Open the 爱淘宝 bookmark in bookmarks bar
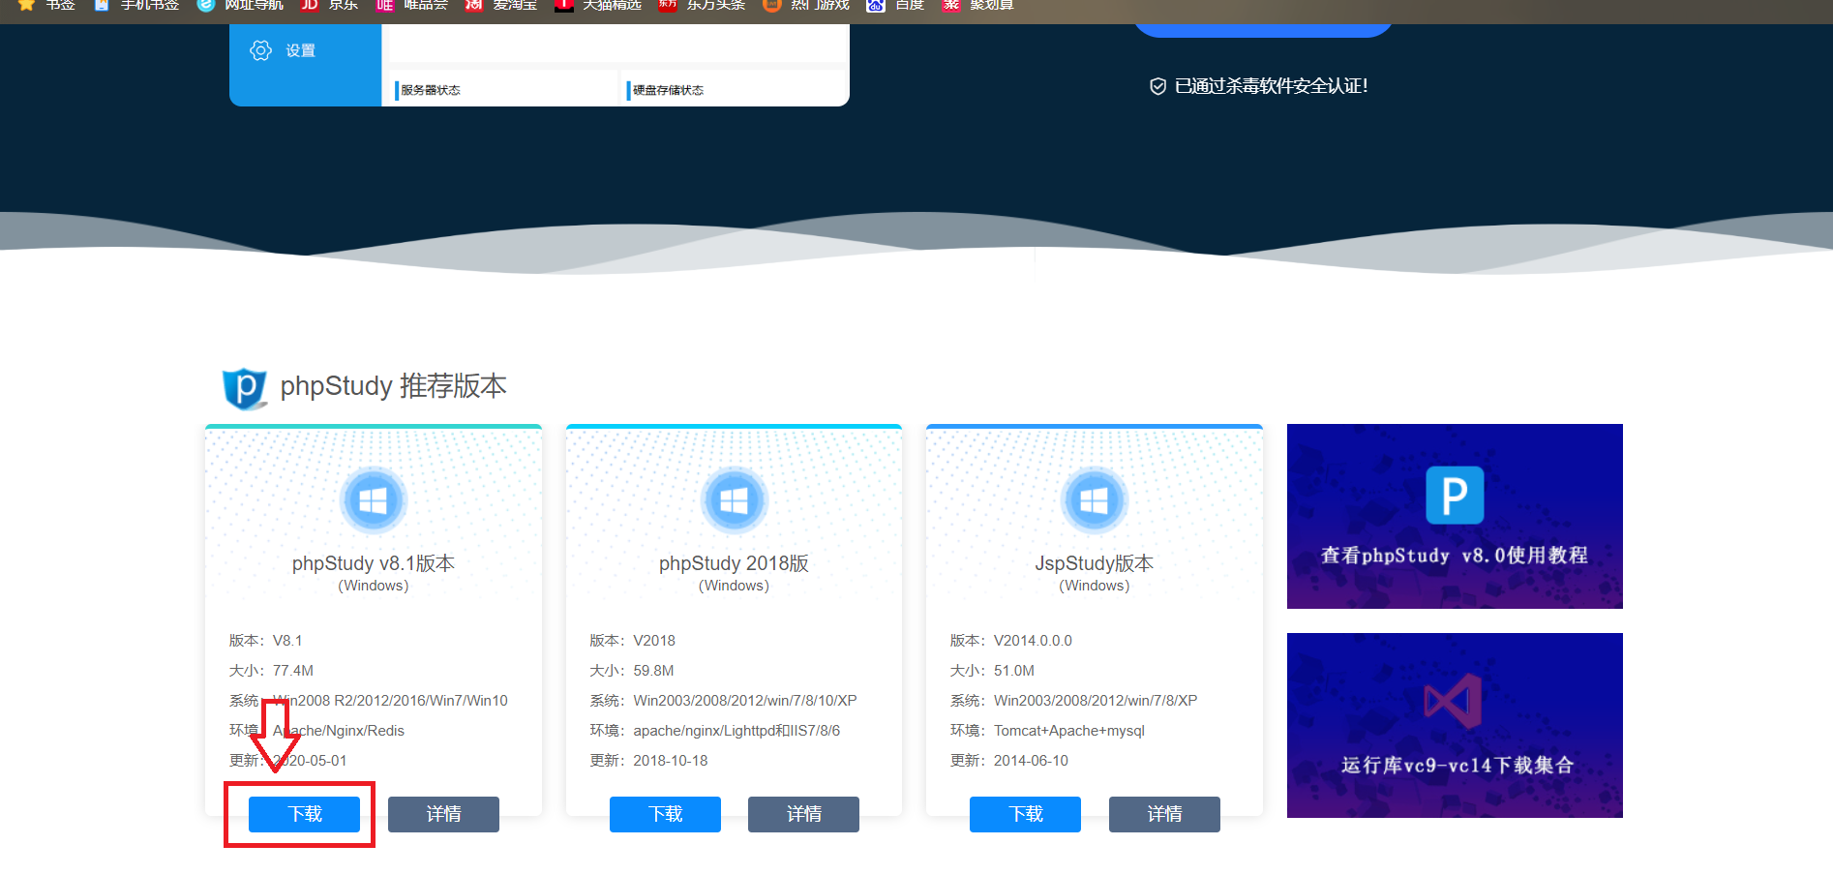Image resolution: width=1833 pixels, height=875 pixels. pyautogui.click(x=501, y=5)
